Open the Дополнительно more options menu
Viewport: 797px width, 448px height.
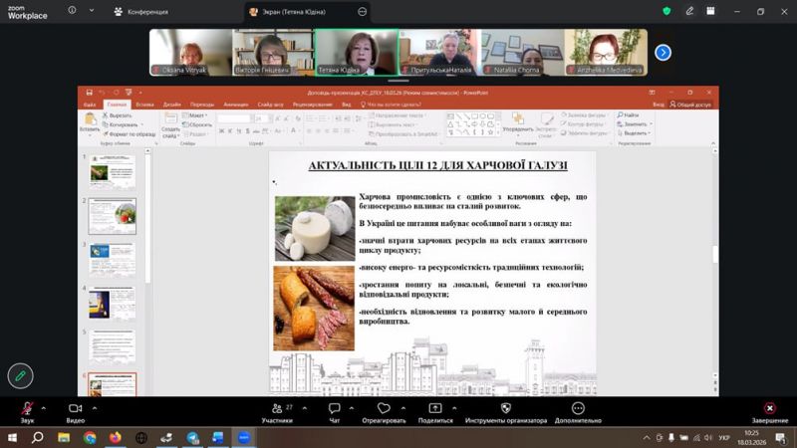pyautogui.click(x=578, y=409)
